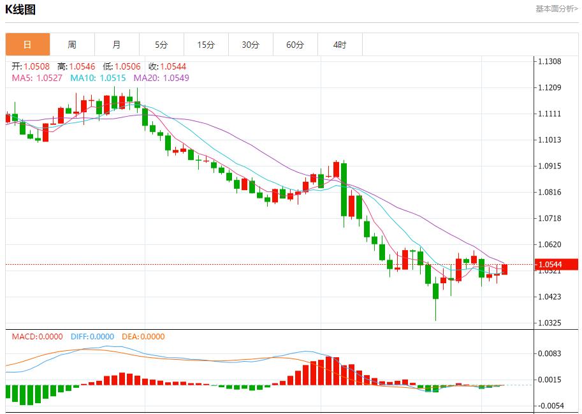
Task: Choose the 60分 interval tab
Action: pos(295,45)
